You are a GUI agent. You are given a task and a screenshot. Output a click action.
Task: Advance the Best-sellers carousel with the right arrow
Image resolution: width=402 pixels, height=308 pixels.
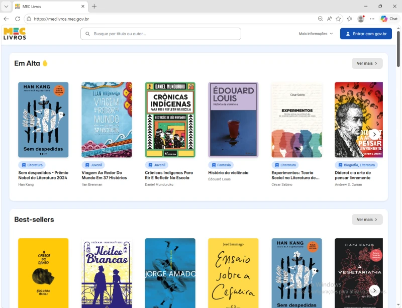374,290
